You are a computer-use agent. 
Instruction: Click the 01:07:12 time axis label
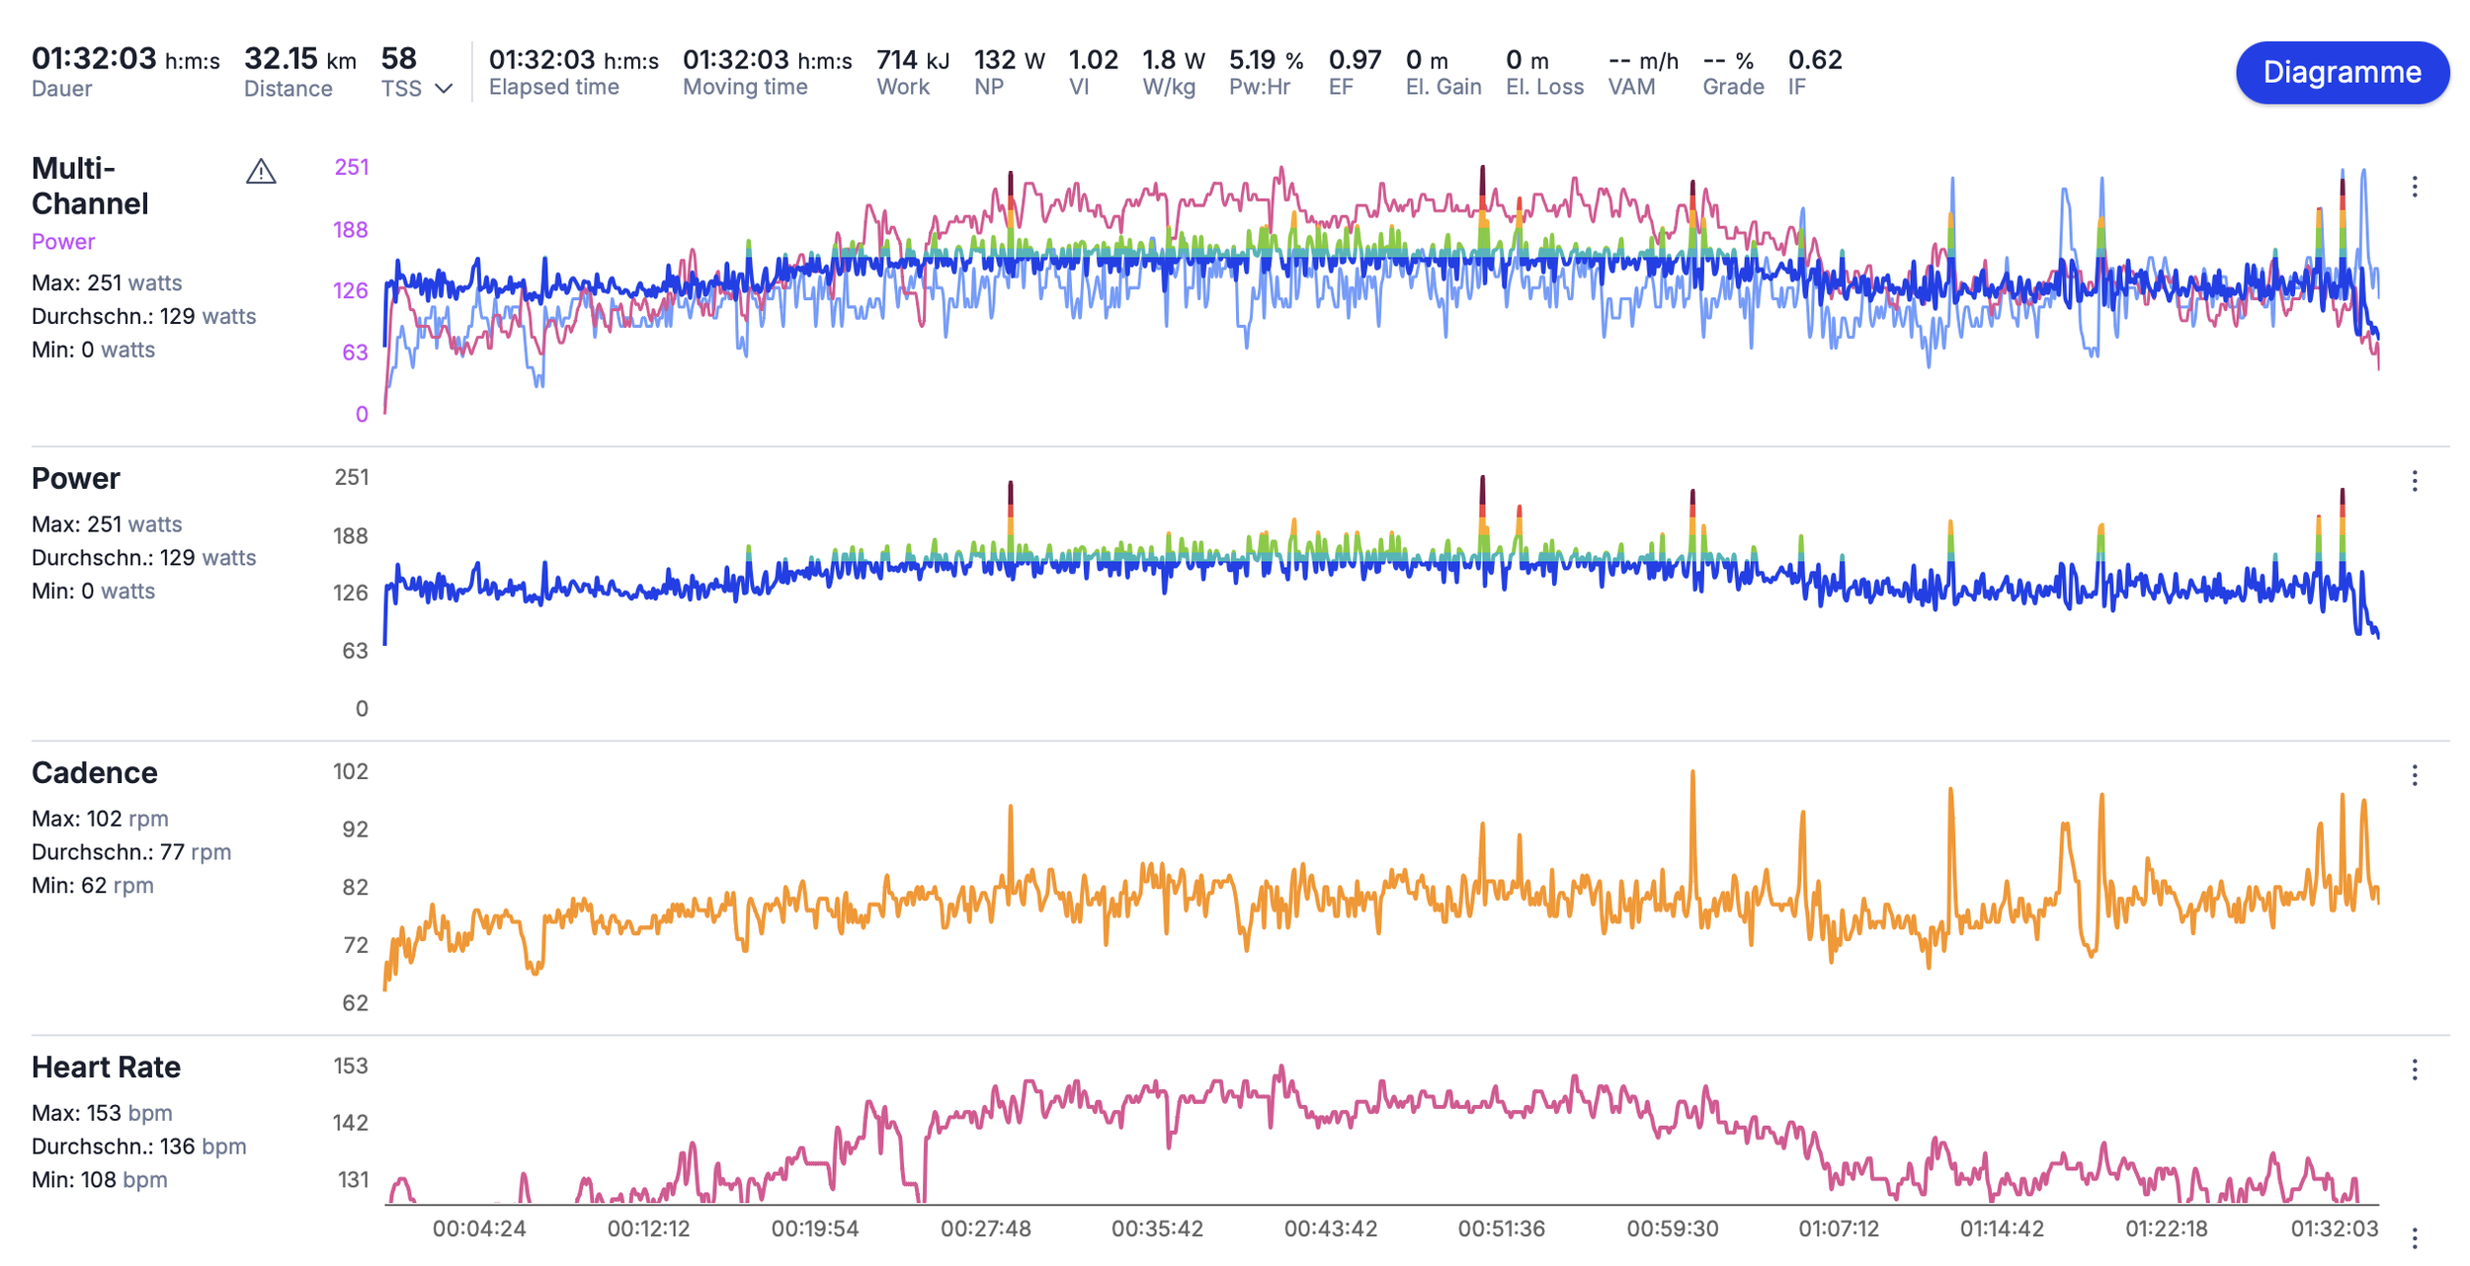1838,1228
